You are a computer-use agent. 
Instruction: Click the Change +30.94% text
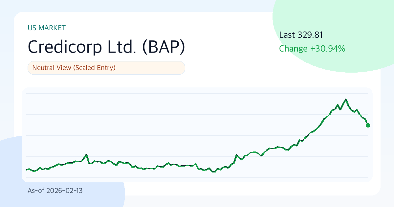point(312,49)
